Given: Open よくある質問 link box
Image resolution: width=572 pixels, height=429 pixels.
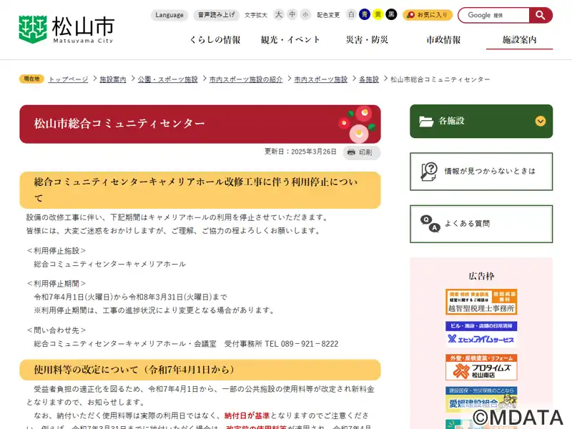Looking at the screenshot, I should (481, 224).
